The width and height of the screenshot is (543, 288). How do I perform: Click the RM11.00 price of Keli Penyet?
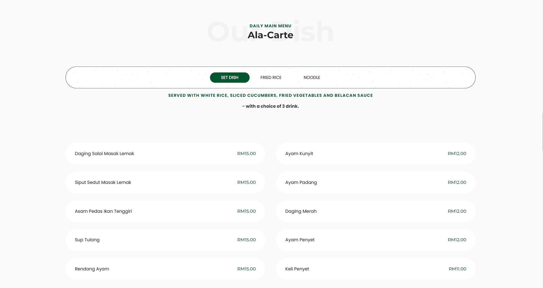[457, 269]
